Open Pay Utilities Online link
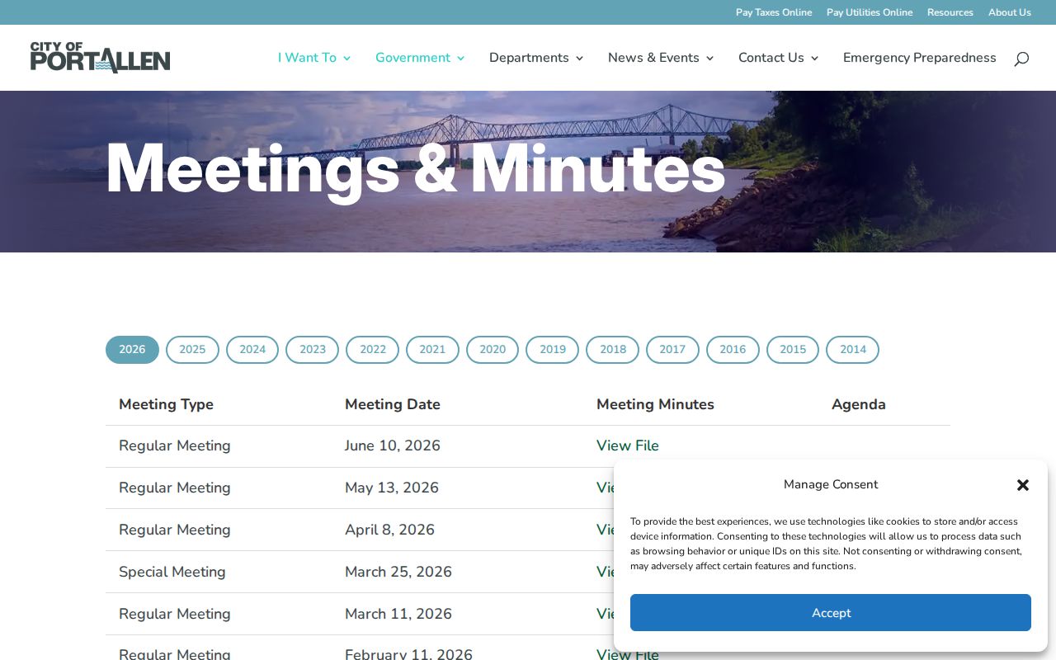Image resolution: width=1056 pixels, height=660 pixels. (870, 12)
